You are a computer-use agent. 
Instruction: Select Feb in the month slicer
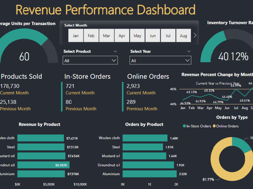coord(91,36)
